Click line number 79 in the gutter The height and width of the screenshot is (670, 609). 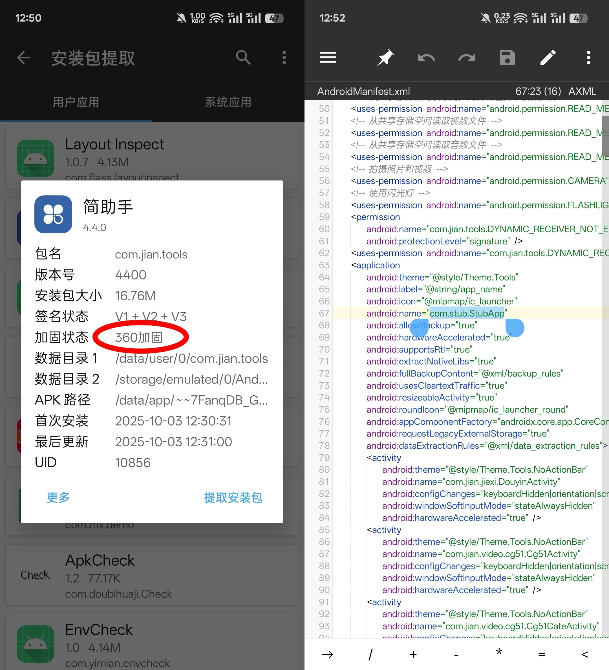tap(324, 458)
